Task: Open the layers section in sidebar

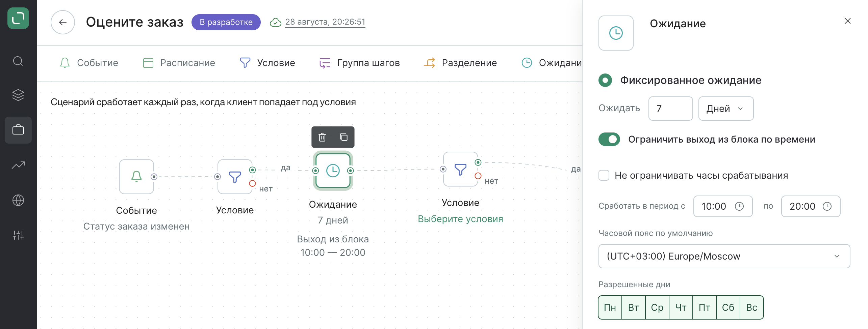Action: (18, 95)
